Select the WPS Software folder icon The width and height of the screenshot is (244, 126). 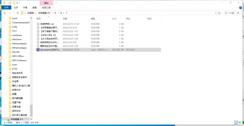point(10,60)
